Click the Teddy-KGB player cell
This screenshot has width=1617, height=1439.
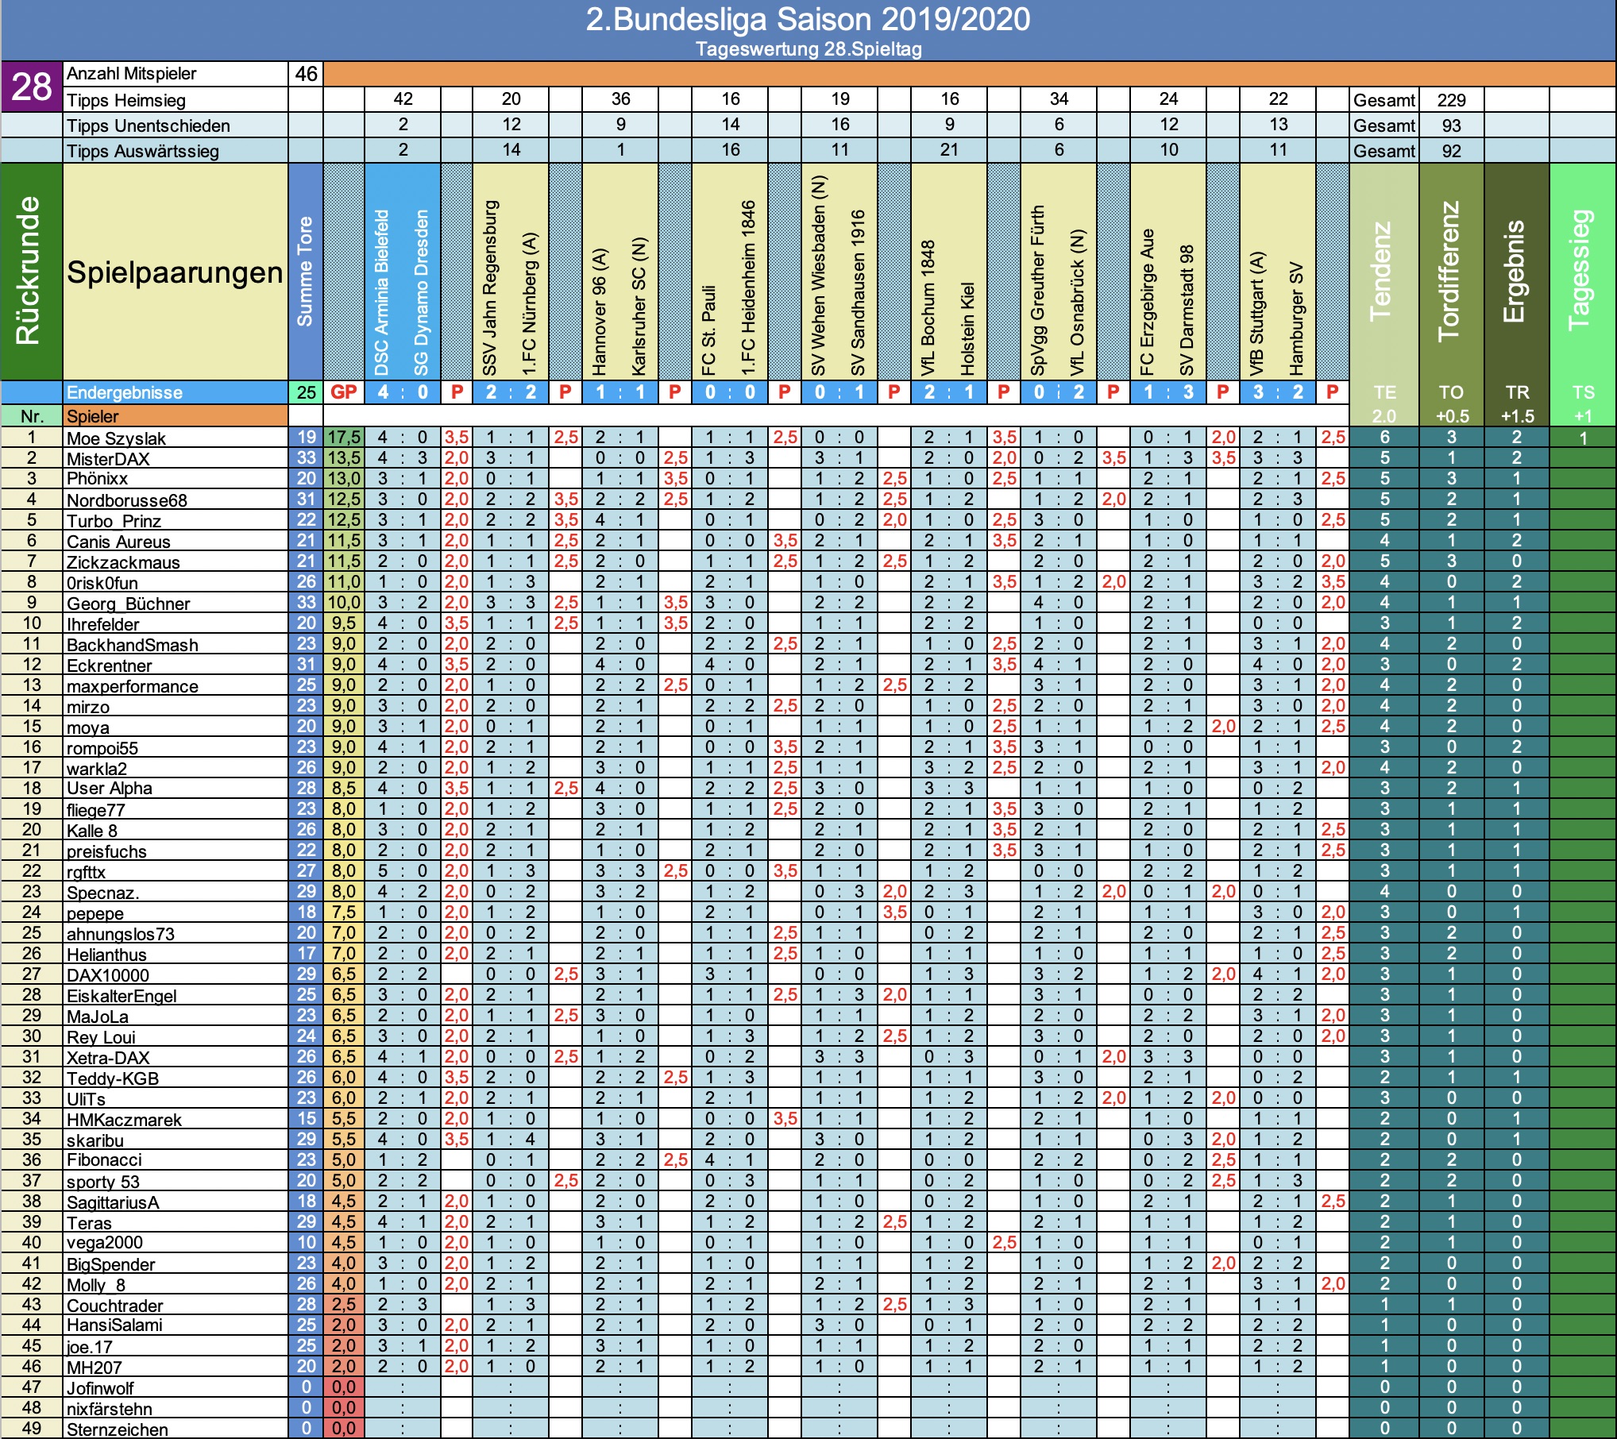tap(176, 1078)
